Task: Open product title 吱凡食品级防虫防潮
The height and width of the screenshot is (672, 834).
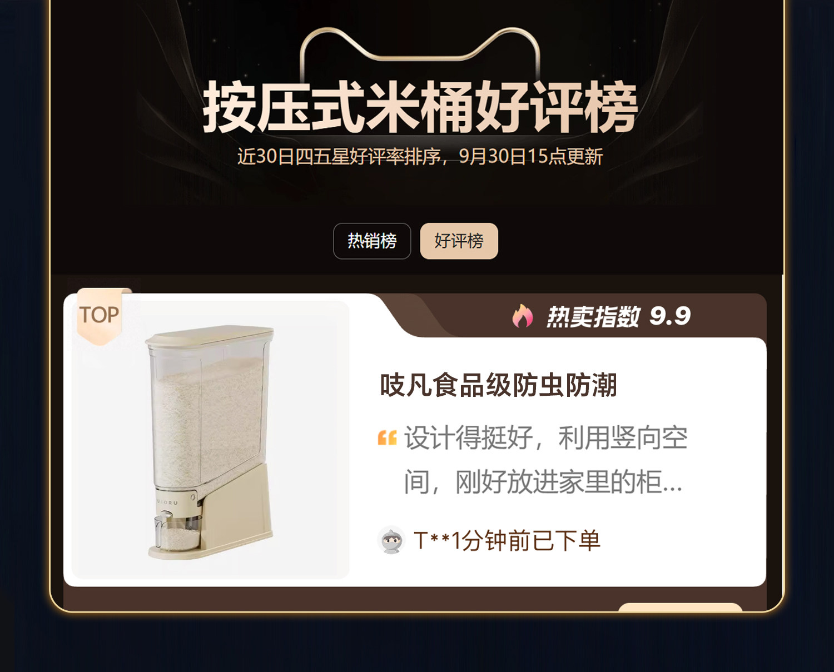Action: [x=499, y=385]
